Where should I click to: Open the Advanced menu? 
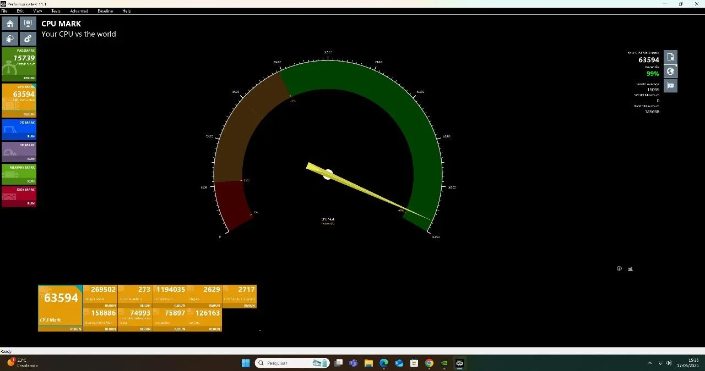tap(79, 11)
